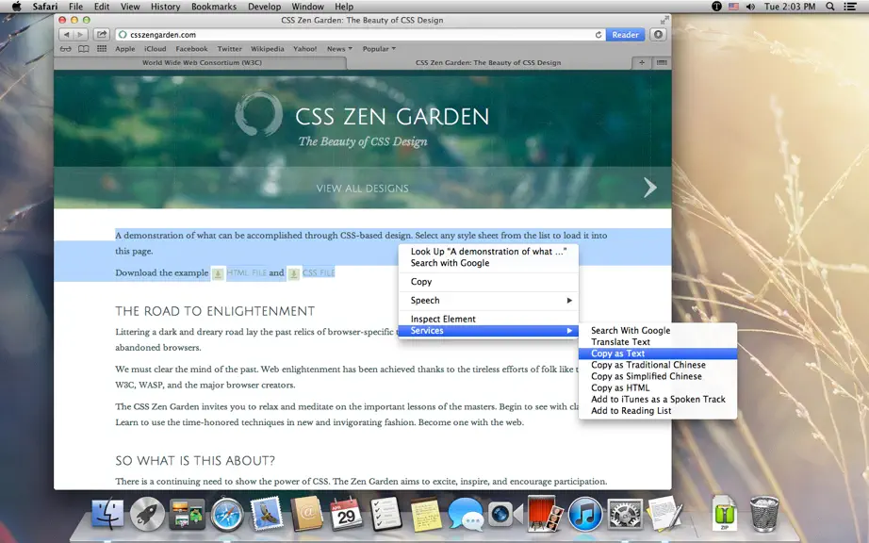Screen dimensions: 869x543
Task: Open the input source flag menu
Action: point(733,7)
